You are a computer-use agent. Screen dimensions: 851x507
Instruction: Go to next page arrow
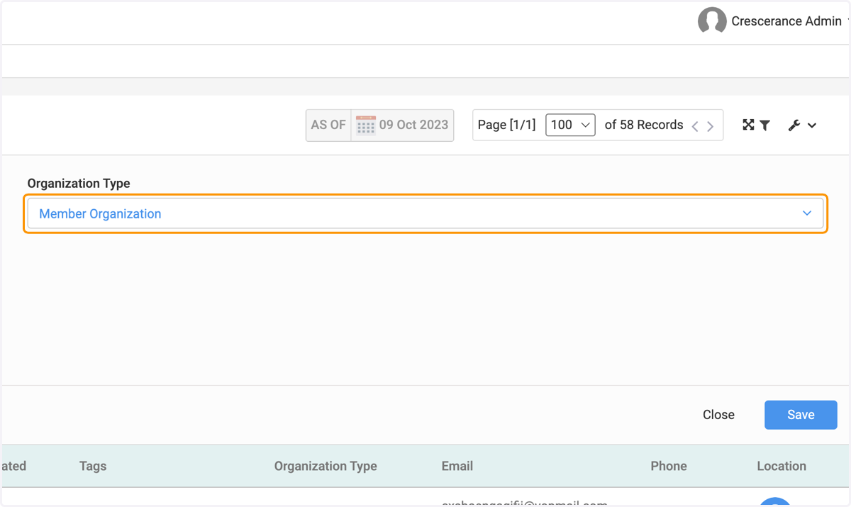[x=710, y=126]
